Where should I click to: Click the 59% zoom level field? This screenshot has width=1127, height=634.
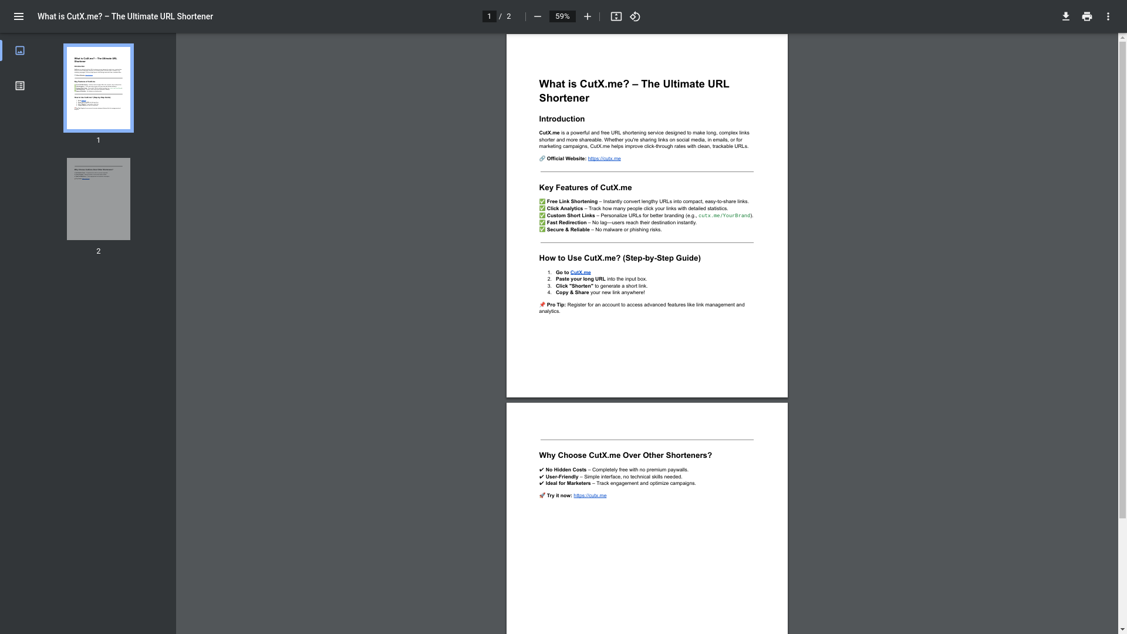point(562,16)
